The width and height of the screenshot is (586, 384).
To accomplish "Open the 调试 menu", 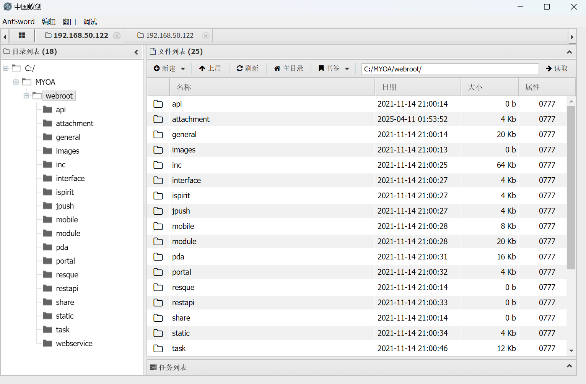I will pos(90,22).
